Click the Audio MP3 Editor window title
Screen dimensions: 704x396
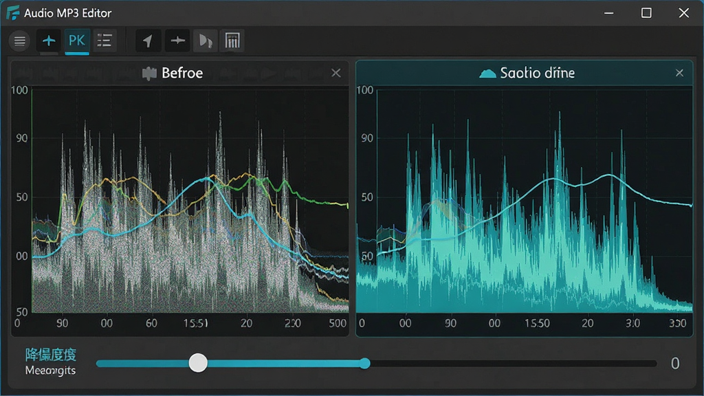pos(68,13)
